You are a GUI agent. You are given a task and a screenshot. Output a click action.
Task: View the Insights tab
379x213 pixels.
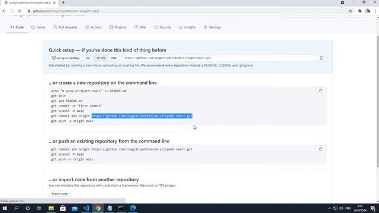(x=187, y=27)
